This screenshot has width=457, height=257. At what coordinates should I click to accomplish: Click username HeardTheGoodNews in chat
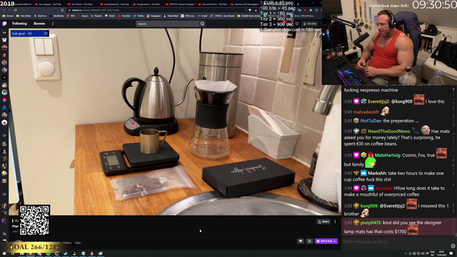[389, 131]
